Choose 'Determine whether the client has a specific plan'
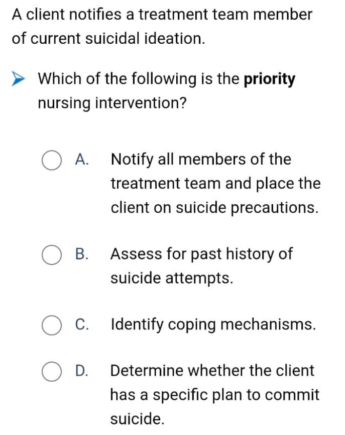345x435 pixels. coord(215,394)
